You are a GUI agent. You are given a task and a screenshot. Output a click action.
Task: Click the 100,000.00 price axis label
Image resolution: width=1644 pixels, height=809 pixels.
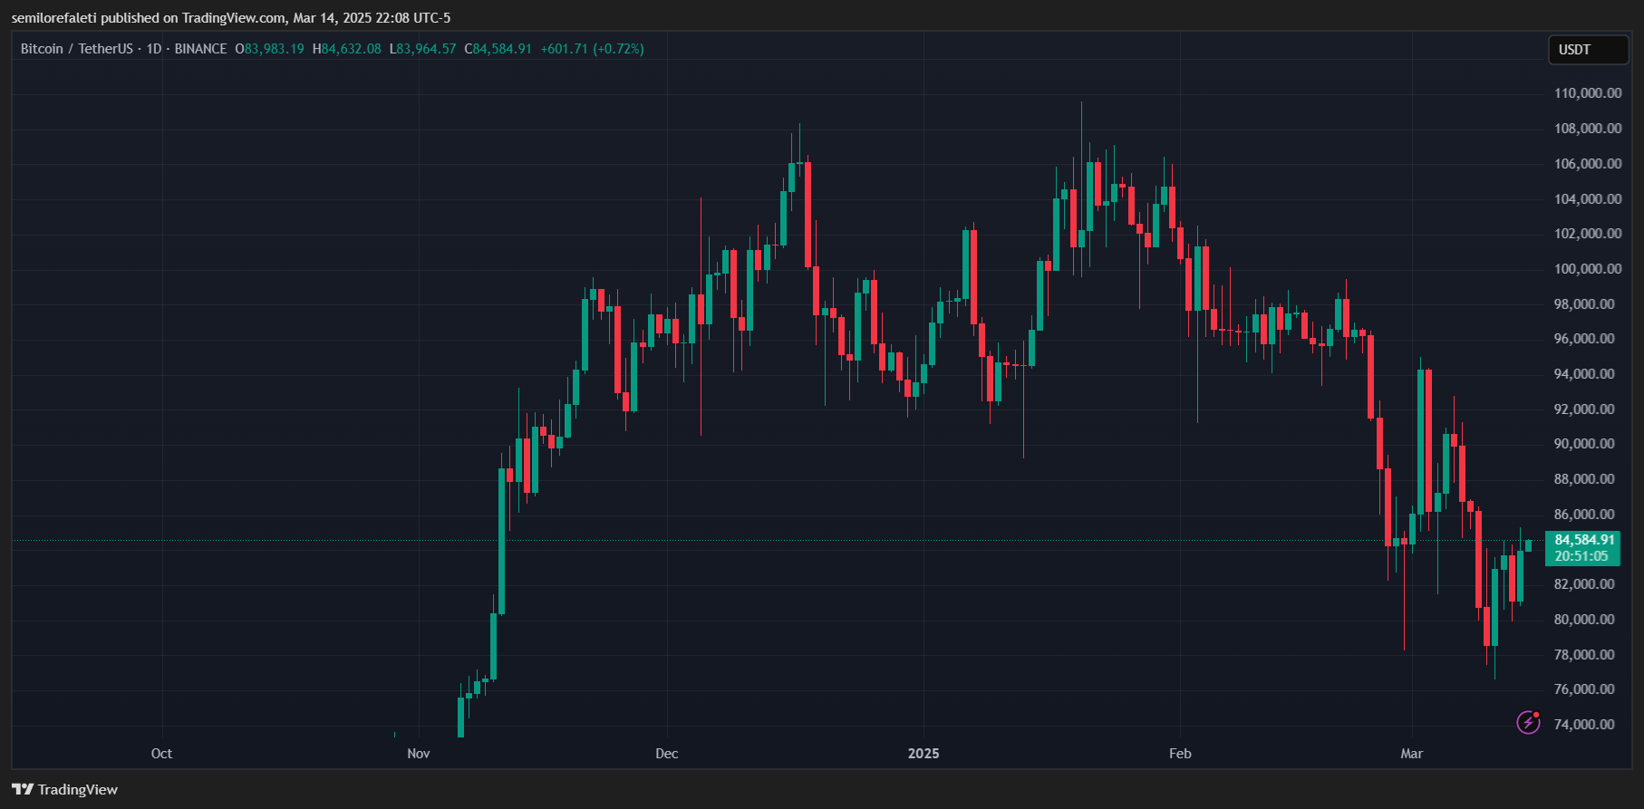[1588, 269]
